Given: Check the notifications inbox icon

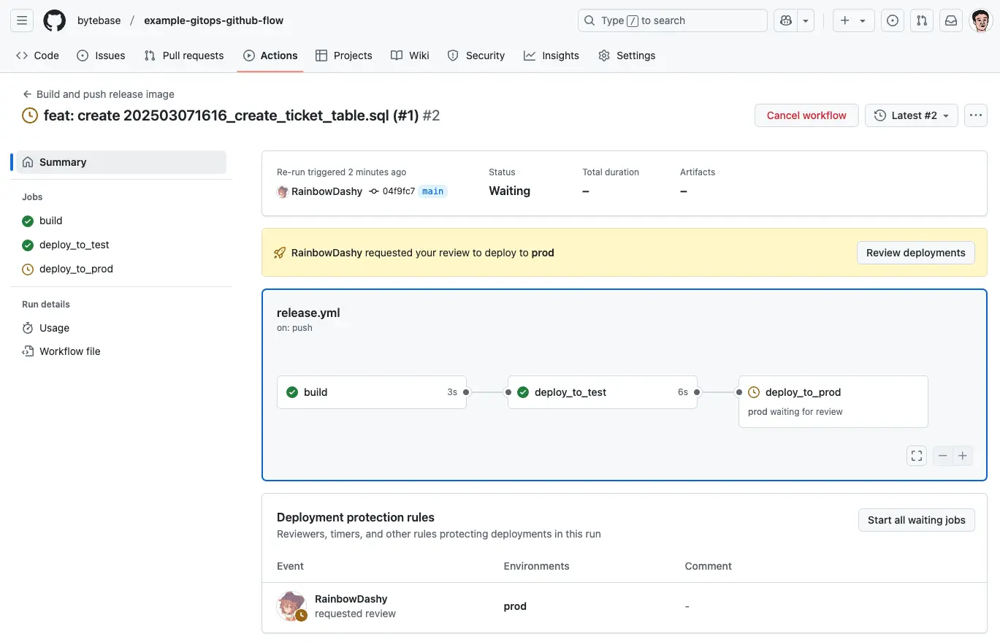Looking at the screenshot, I should point(950,20).
